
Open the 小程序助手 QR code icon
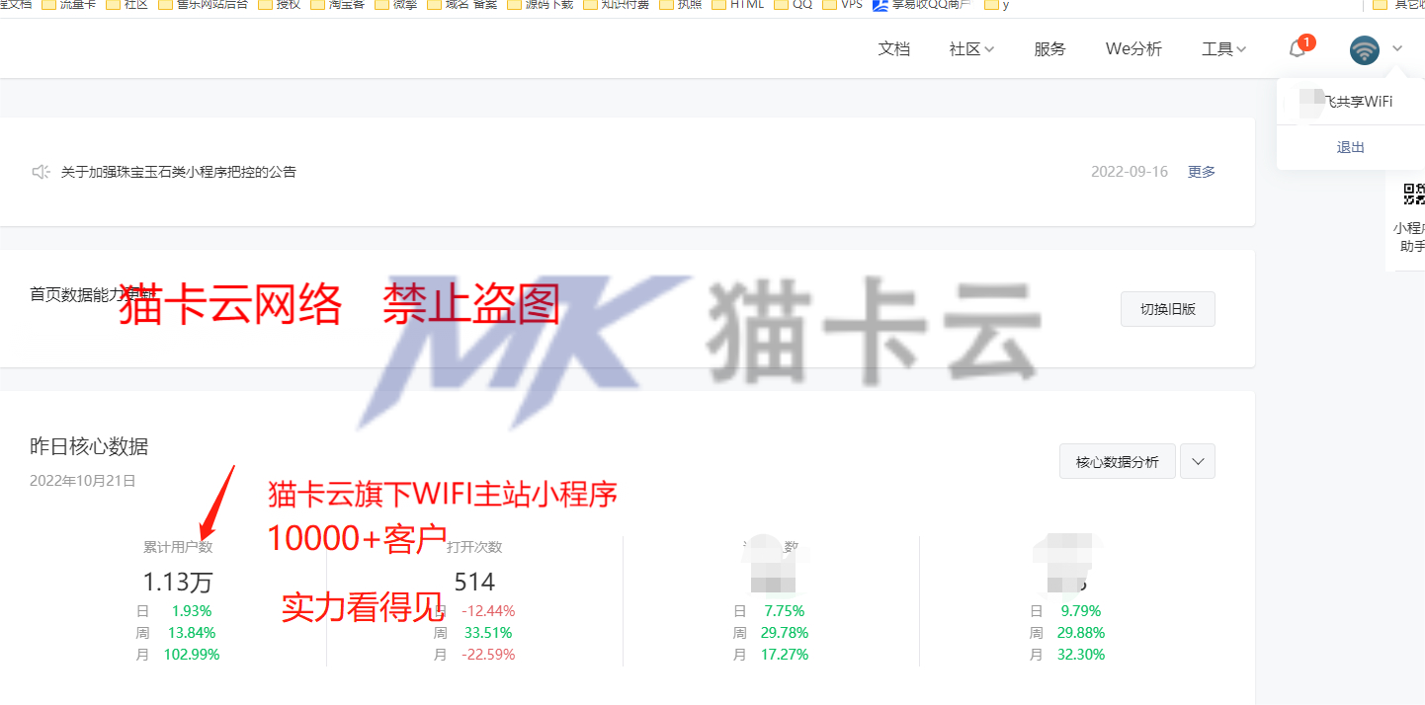point(1414,194)
